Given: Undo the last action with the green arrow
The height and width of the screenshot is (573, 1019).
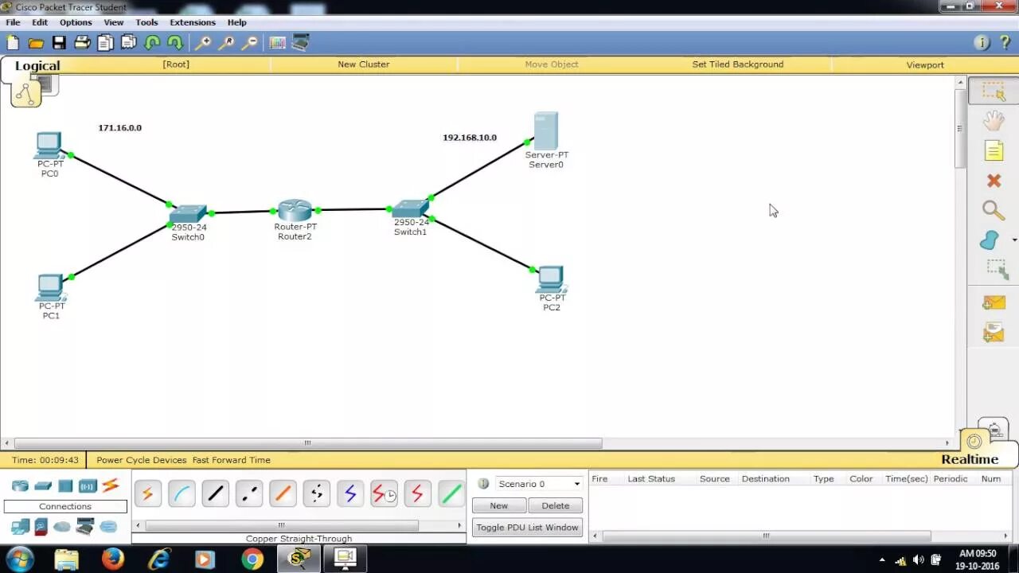Looking at the screenshot, I should tap(152, 43).
